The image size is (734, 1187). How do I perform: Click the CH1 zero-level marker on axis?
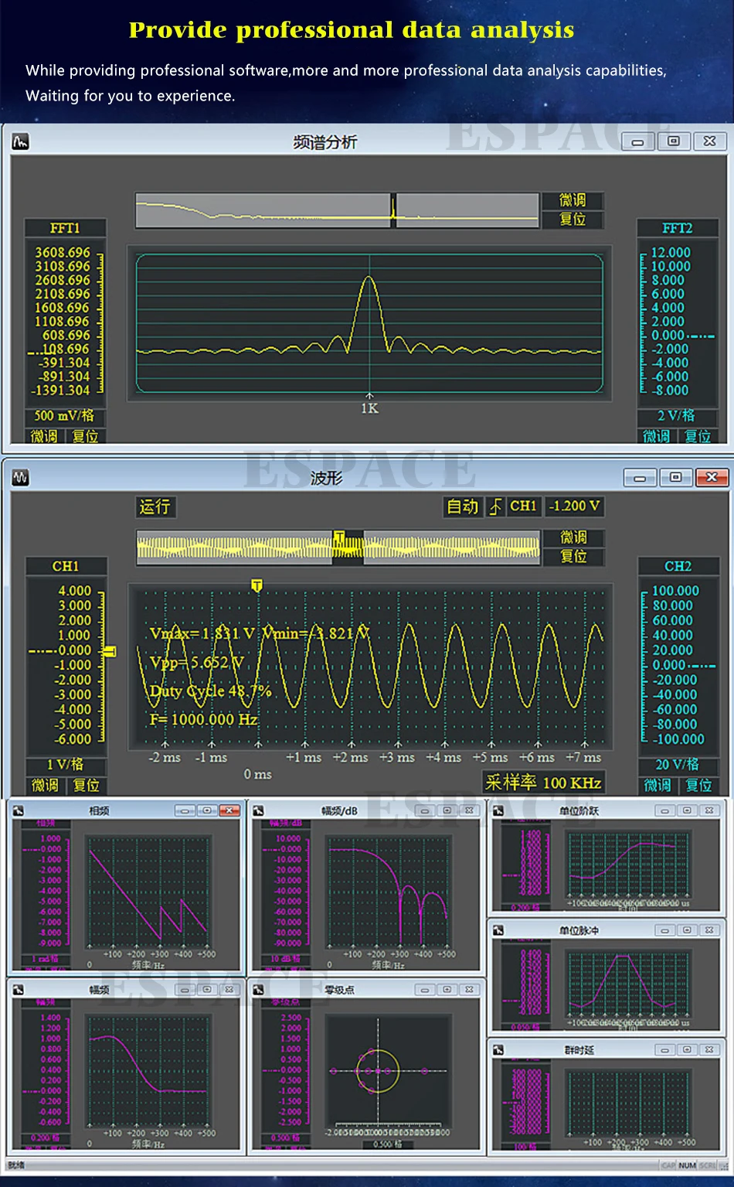click(110, 651)
